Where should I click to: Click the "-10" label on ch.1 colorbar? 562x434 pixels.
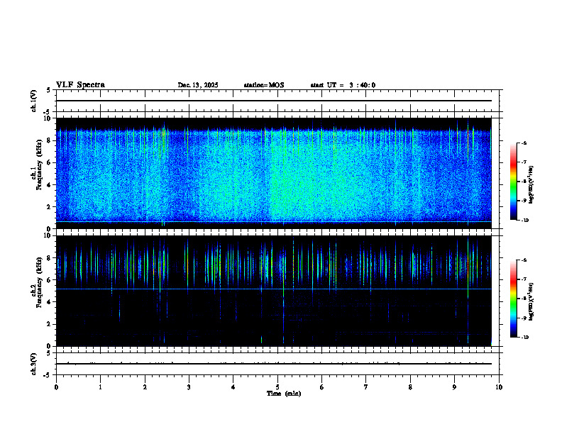click(524, 221)
